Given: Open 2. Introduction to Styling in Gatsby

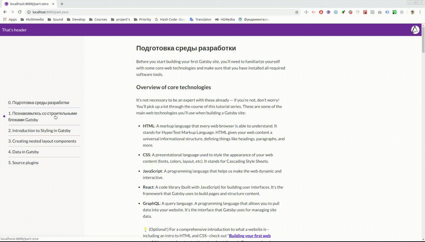Looking at the screenshot, I should point(40,130).
